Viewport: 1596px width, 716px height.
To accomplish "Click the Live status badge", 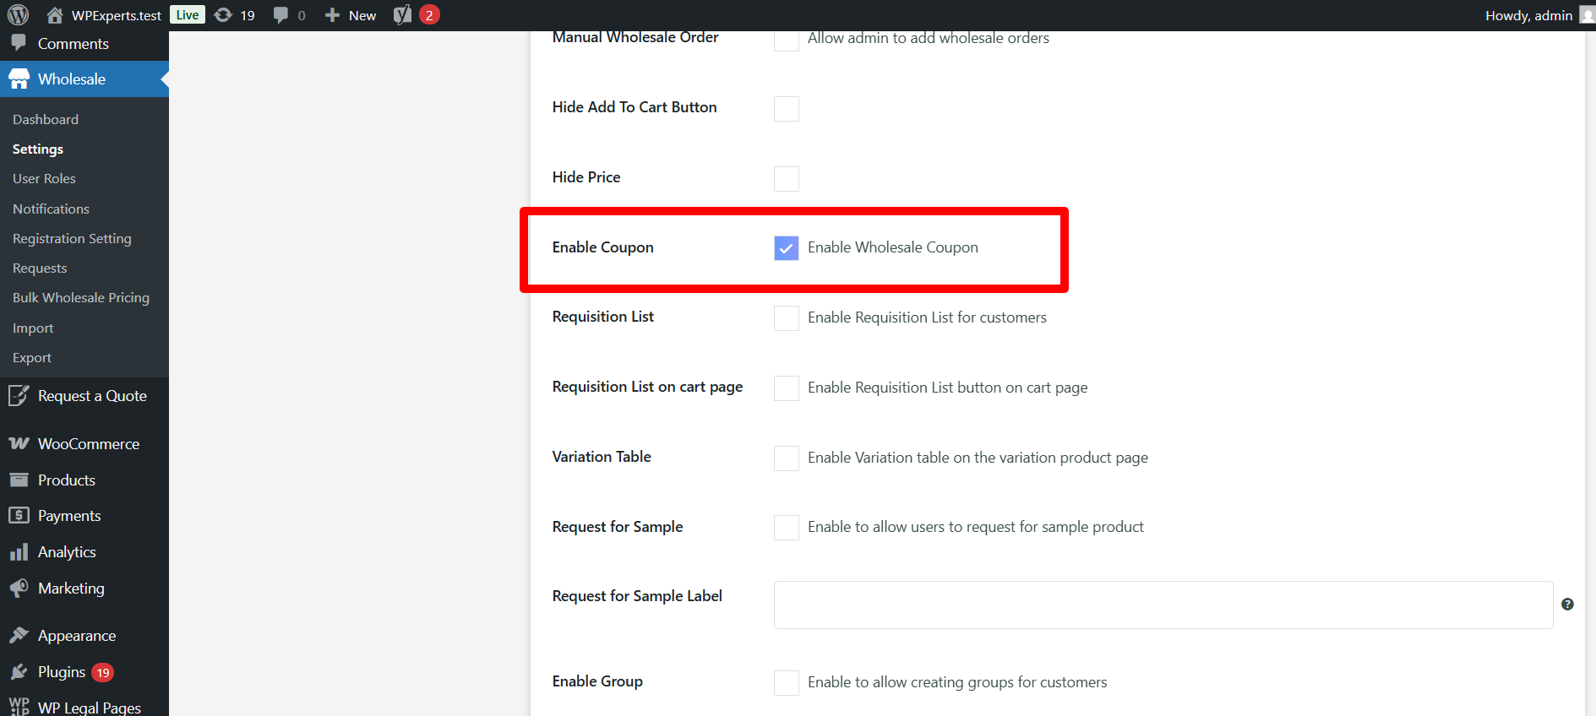I will click(188, 15).
